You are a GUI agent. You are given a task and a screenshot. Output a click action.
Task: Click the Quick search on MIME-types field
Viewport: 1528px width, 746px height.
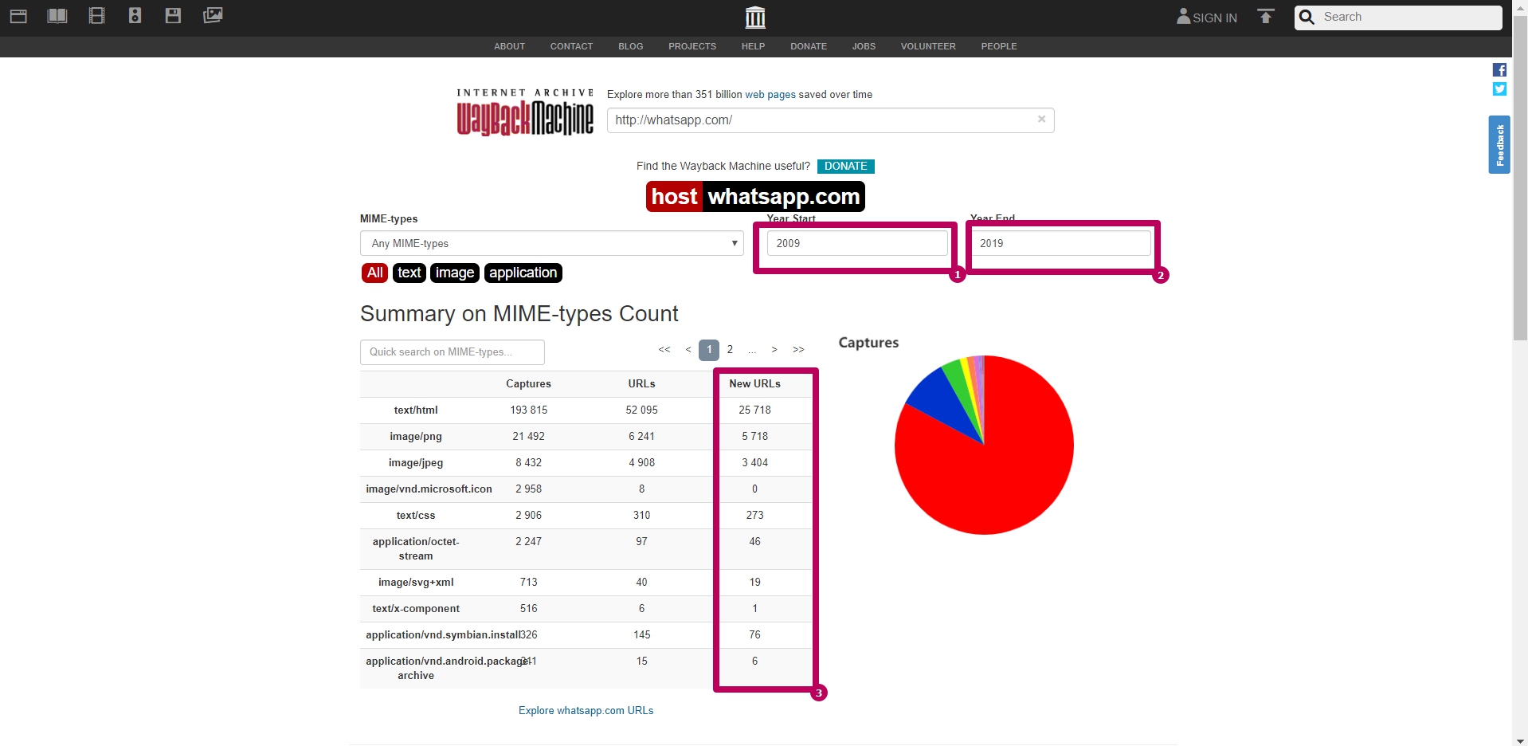pyautogui.click(x=453, y=351)
